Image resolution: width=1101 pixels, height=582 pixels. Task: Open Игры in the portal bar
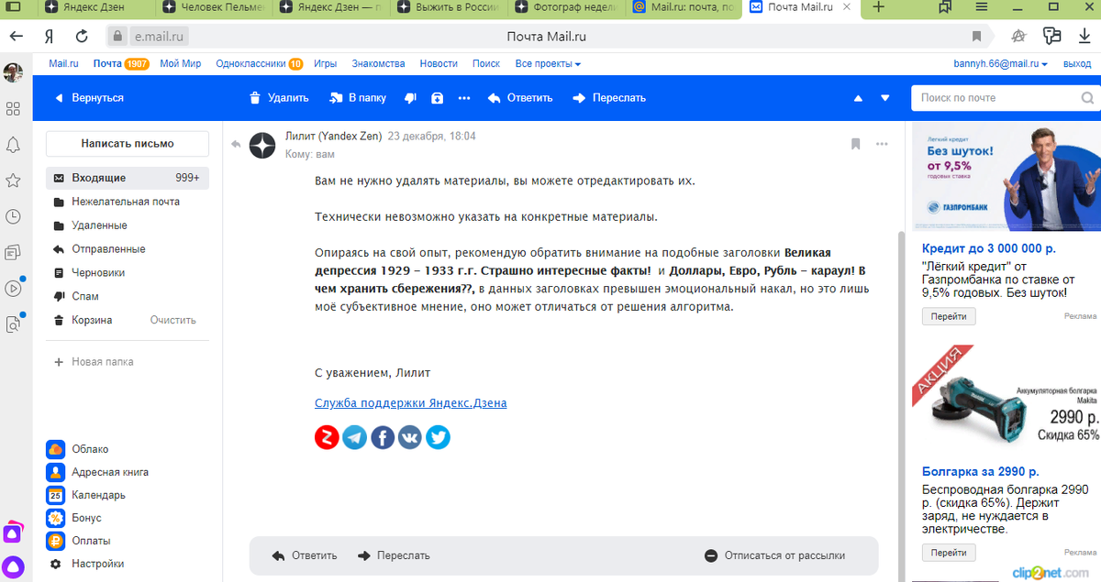[x=325, y=64]
